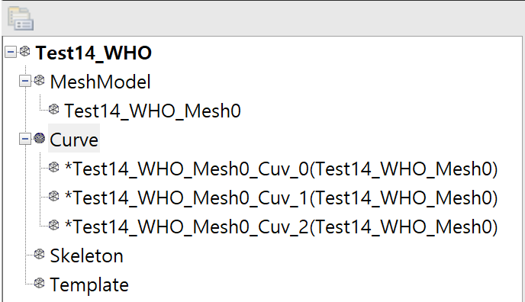Select the highlighted Curve label
The width and height of the screenshot is (525, 302).
coord(74,140)
